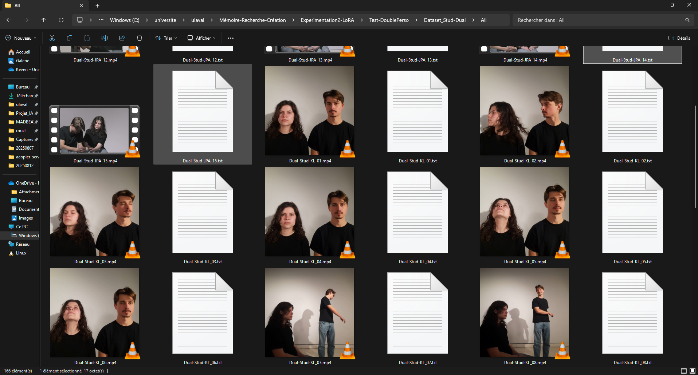Open the new tab plus button

97,5
